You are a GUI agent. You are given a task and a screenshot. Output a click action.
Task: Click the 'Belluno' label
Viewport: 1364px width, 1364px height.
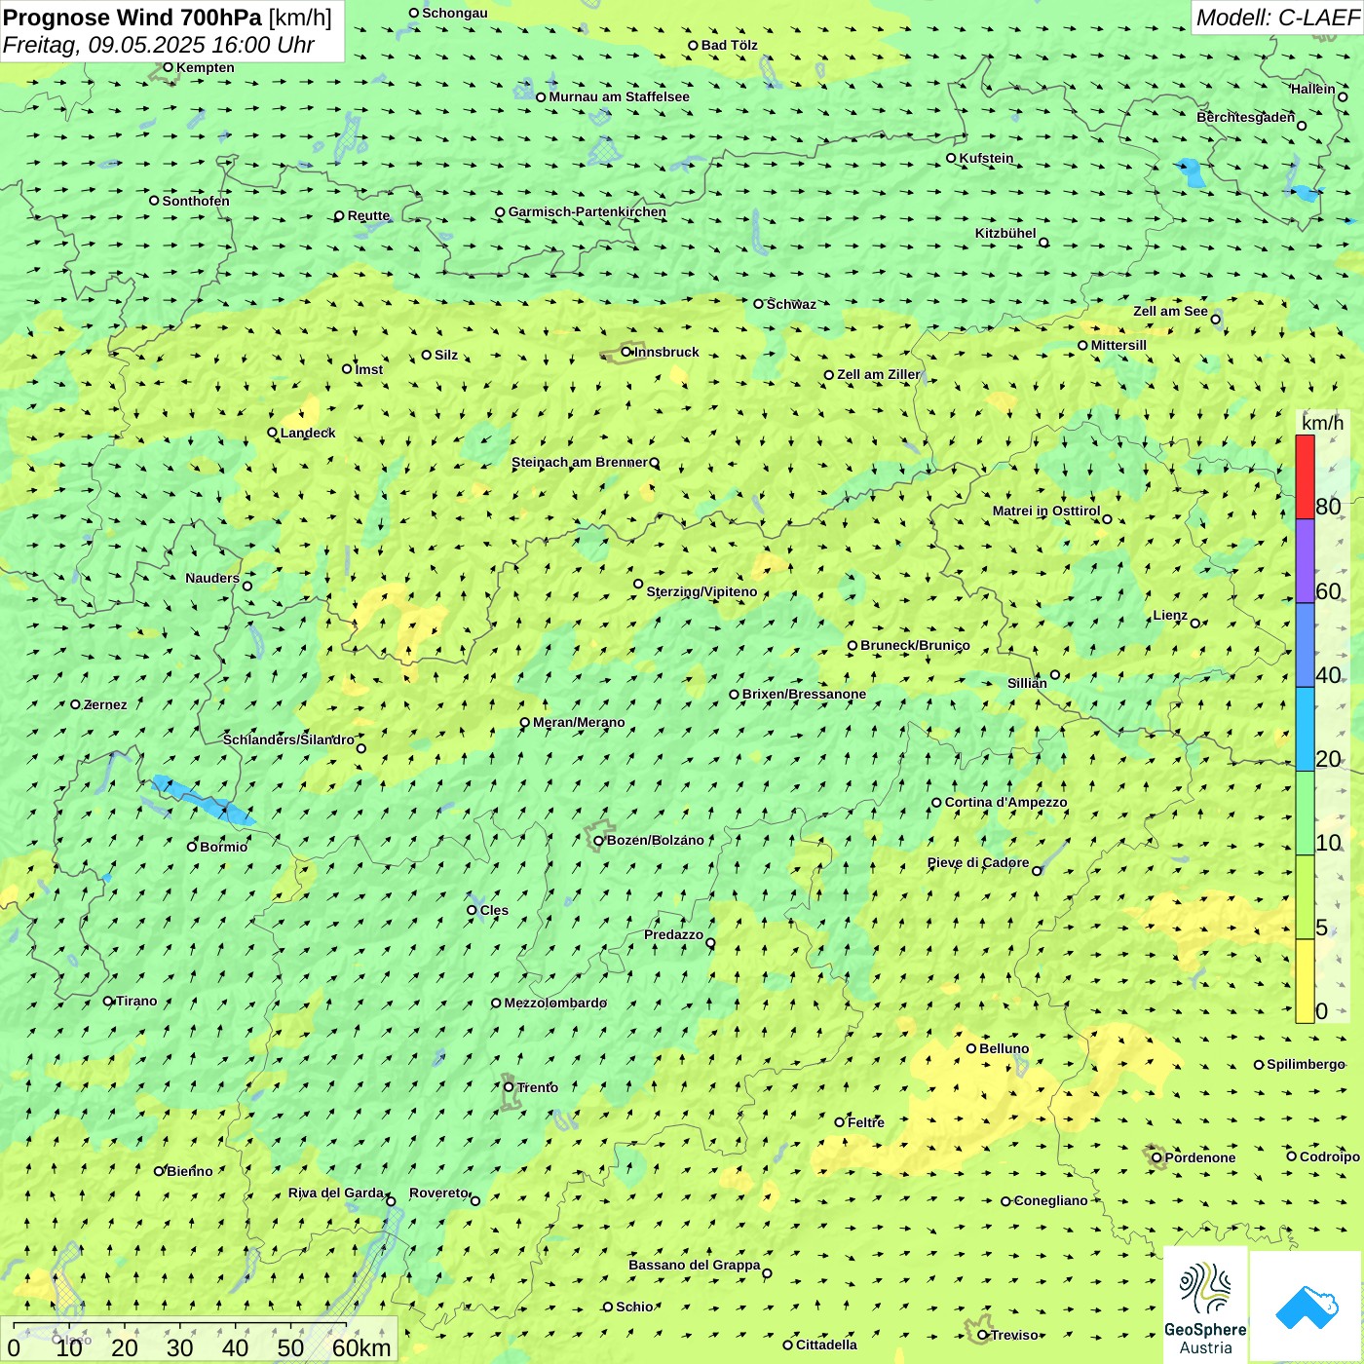1004,1048
